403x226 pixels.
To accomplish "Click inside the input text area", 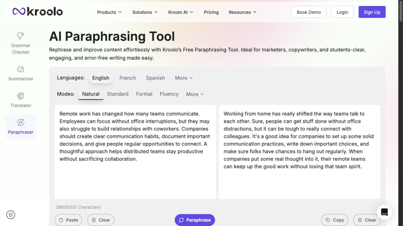I will pos(135,152).
